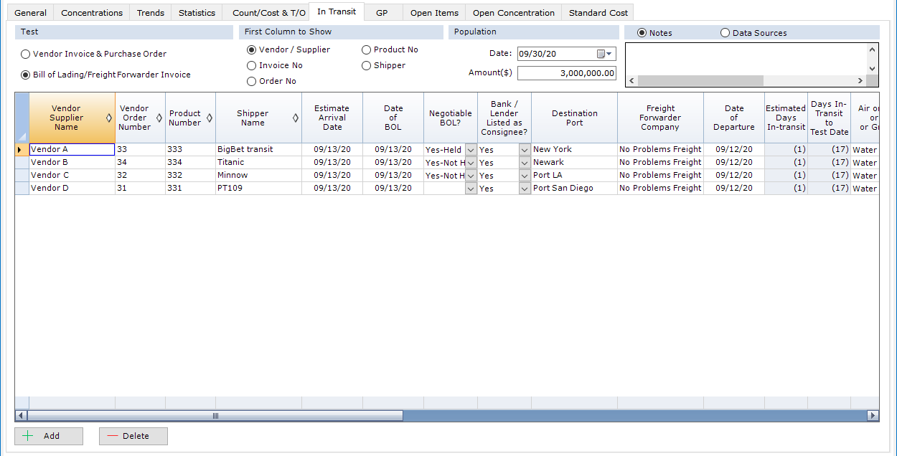The width and height of the screenshot is (897, 456).
Task: Open the Negotiable BOL dropdown for Vendor B
Action: click(470, 162)
